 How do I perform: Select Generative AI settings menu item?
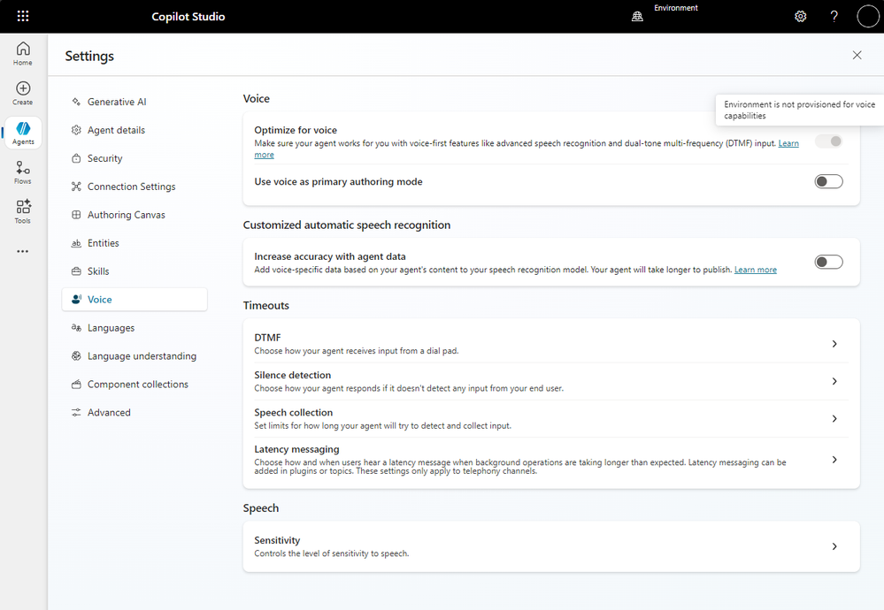[117, 102]
